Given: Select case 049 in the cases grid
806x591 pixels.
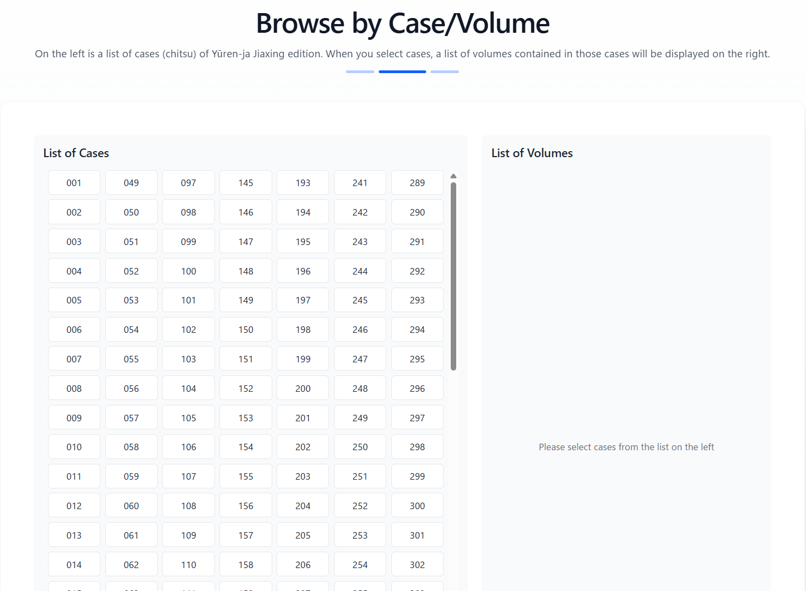Looking at the screenshot, I should (x=131, y=182).
